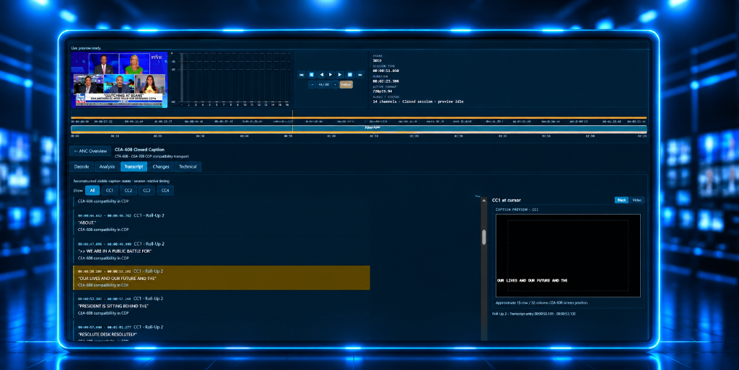Click the Fit / All zoom button
Screen dimensions: 739x370
click(324, 85)
